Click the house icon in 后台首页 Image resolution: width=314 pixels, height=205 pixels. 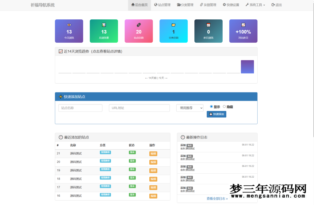coord(133,5)
